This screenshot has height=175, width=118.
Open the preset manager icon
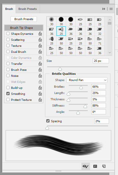95,166
